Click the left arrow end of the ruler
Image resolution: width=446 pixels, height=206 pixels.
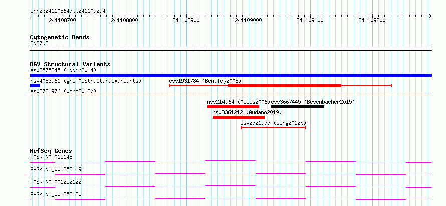pos(31,16)
